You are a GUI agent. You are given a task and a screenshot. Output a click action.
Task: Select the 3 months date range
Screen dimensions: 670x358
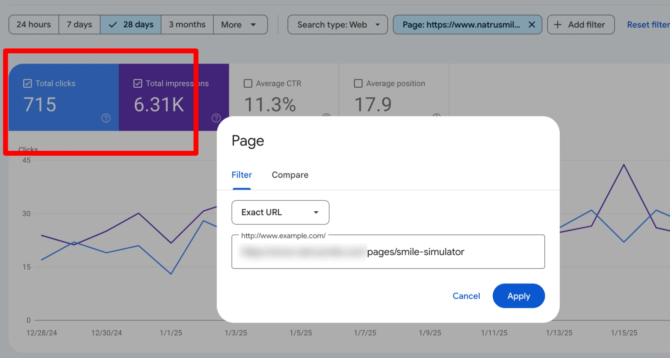click(x=187, y=24)
